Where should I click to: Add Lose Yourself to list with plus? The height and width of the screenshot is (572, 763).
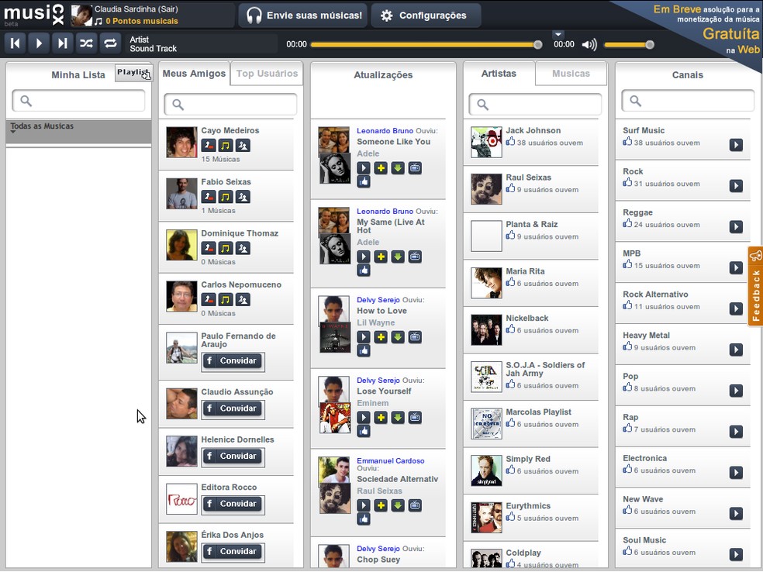[x=381, y=417]
